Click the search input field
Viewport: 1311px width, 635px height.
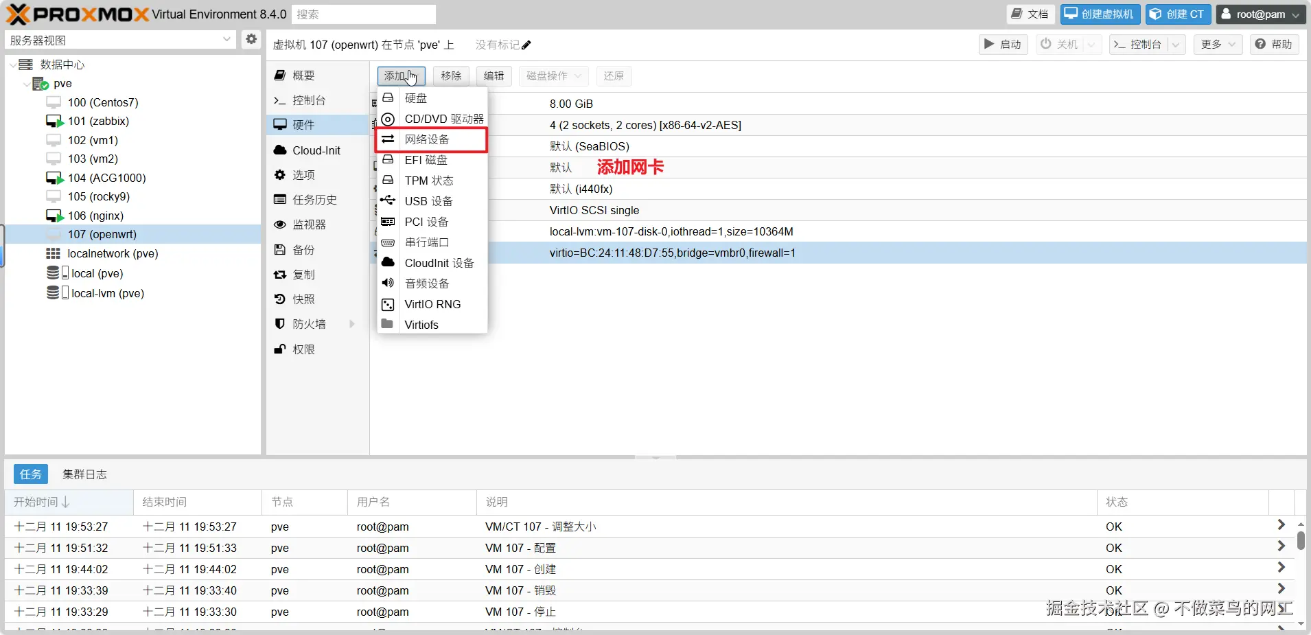pos(364,14)
